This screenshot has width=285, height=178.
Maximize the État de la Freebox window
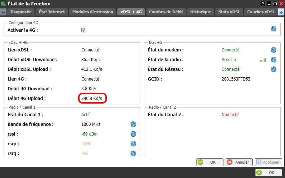[x=275, y=4]
